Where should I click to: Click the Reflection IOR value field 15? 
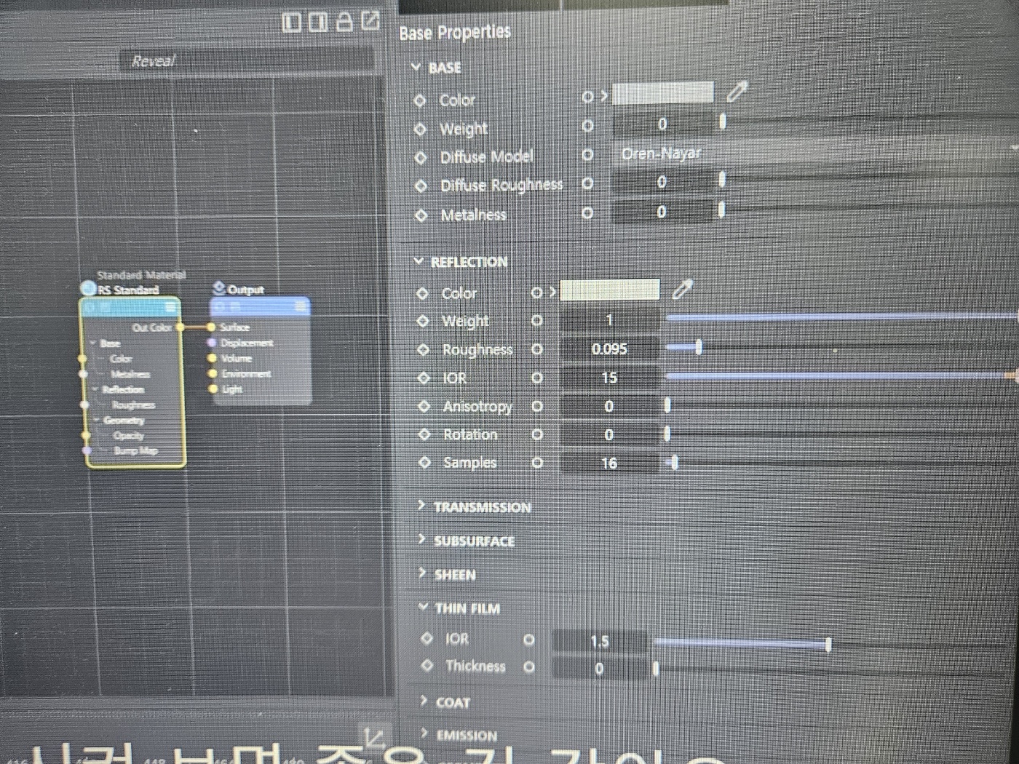click(609, 378)
